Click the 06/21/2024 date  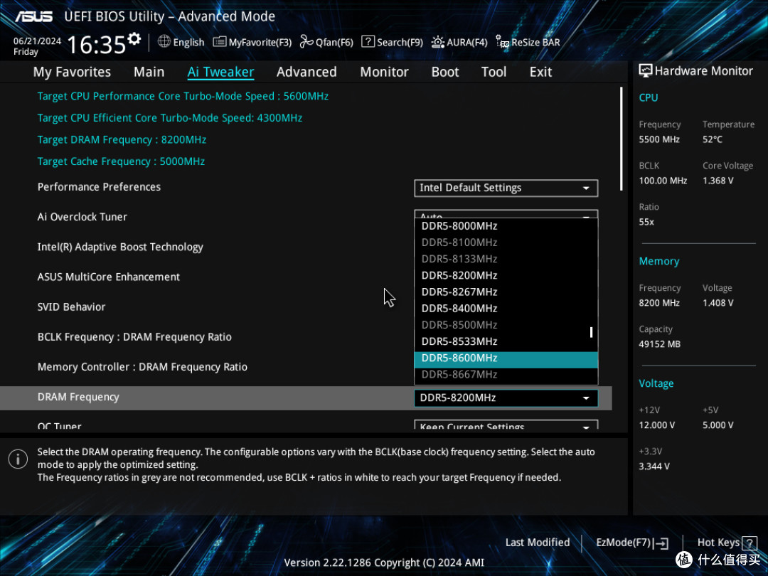point(37,41)
